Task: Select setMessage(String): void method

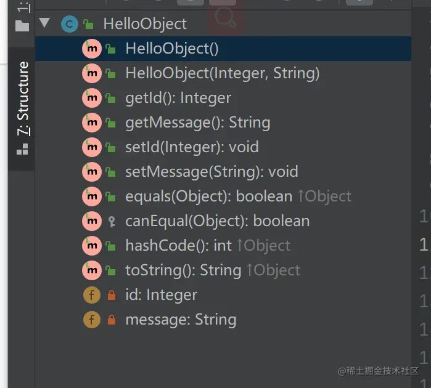Action: [211, 172]
